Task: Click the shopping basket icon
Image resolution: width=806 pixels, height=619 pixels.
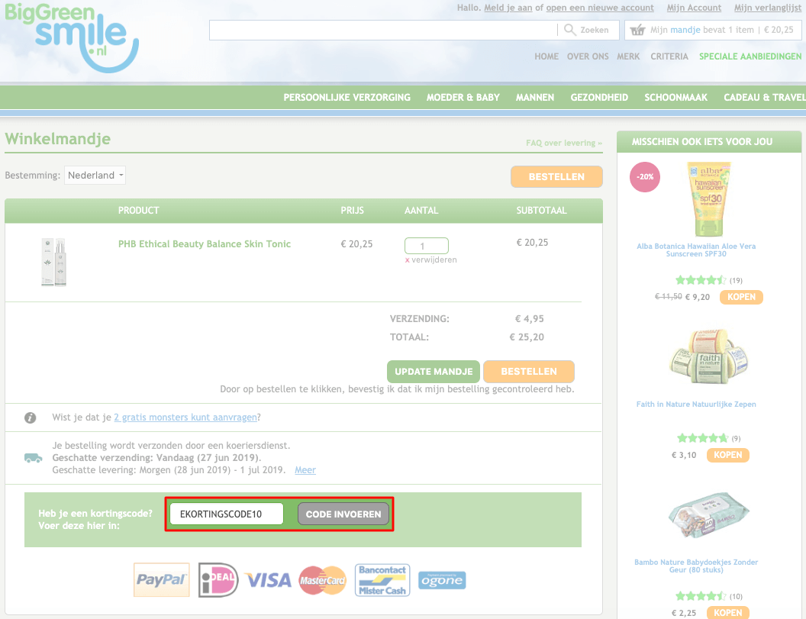Action: 637,30
